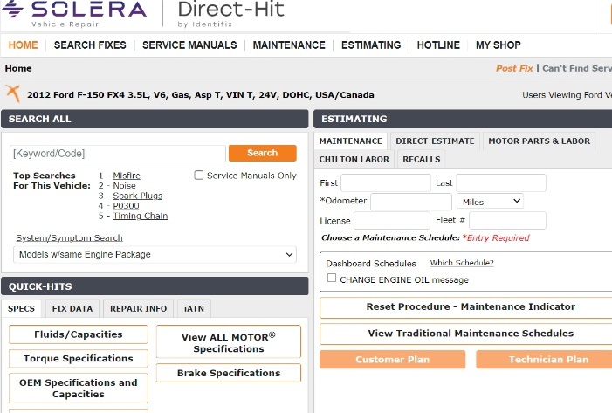The image size is (612, 413).
Task: Click the Fleet # input field
Action: click(x=507, y=220)
